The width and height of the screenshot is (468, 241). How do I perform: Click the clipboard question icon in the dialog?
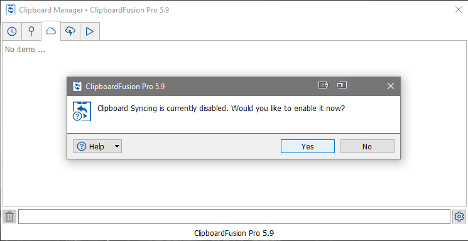(82, 111)
